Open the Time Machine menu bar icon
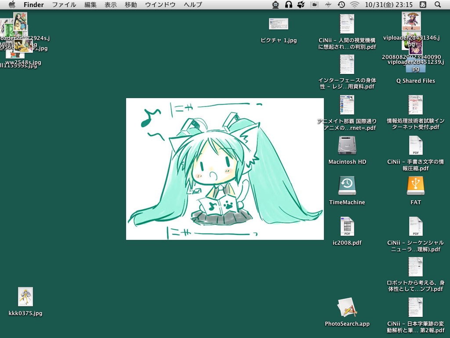 point(341,4)
